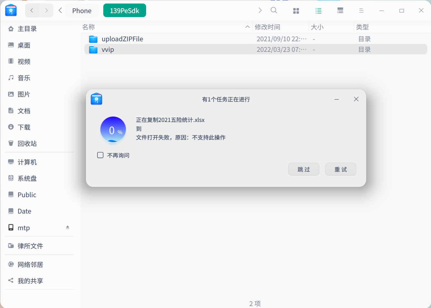Click the file name 正在复制2021五险统计.xlsx text
The height and width of the screenshot is (308, 431).
(170, 120)
